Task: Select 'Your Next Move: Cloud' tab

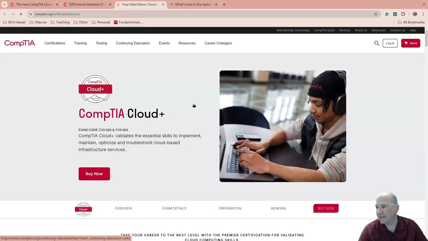Action: click(140, 4)
